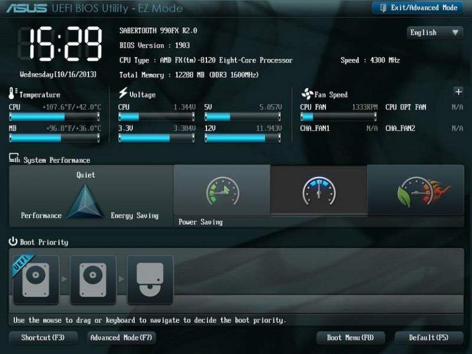Switch to Advanced Mode (F7)

(121, 338)
